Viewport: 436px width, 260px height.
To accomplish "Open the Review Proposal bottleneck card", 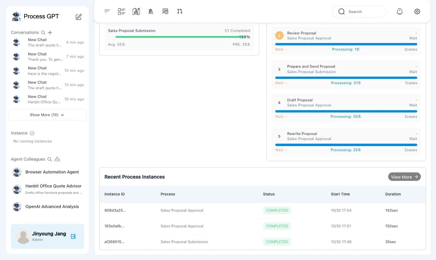I will 346,41.
